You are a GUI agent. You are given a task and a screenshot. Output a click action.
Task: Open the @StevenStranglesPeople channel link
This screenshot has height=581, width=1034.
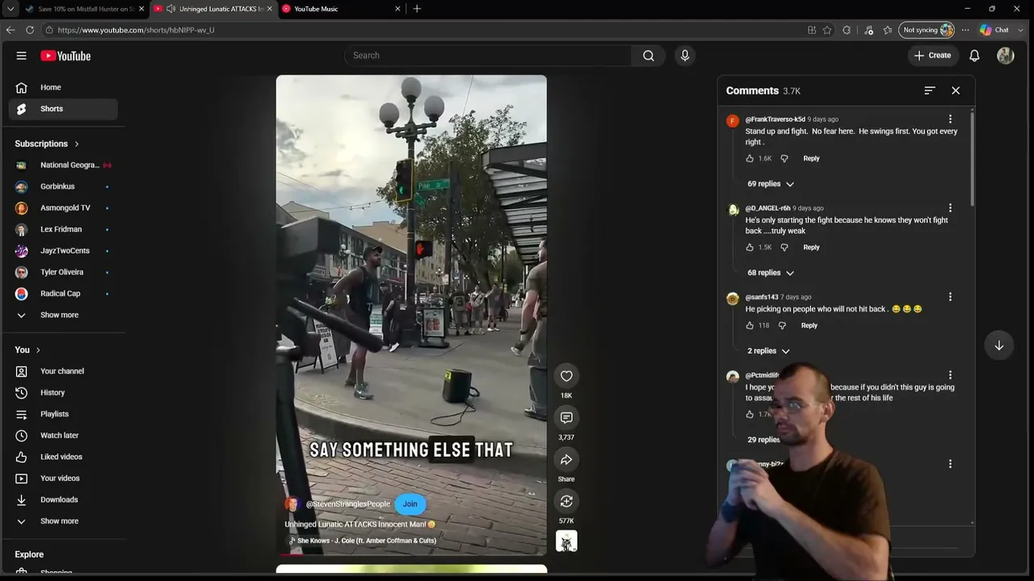(x=348, y=504)
